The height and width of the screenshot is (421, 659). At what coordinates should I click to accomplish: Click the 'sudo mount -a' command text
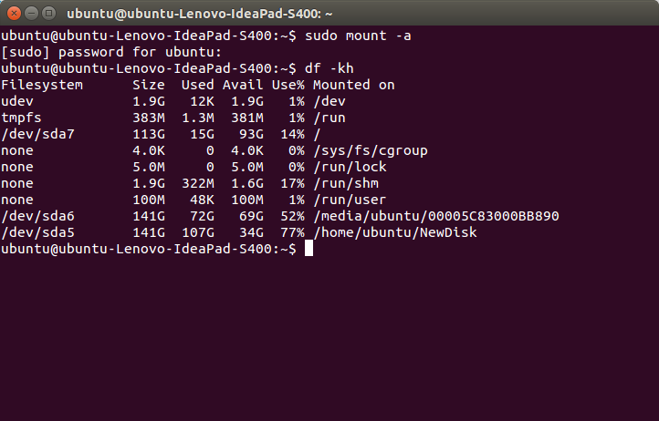(x=354, y=36)
